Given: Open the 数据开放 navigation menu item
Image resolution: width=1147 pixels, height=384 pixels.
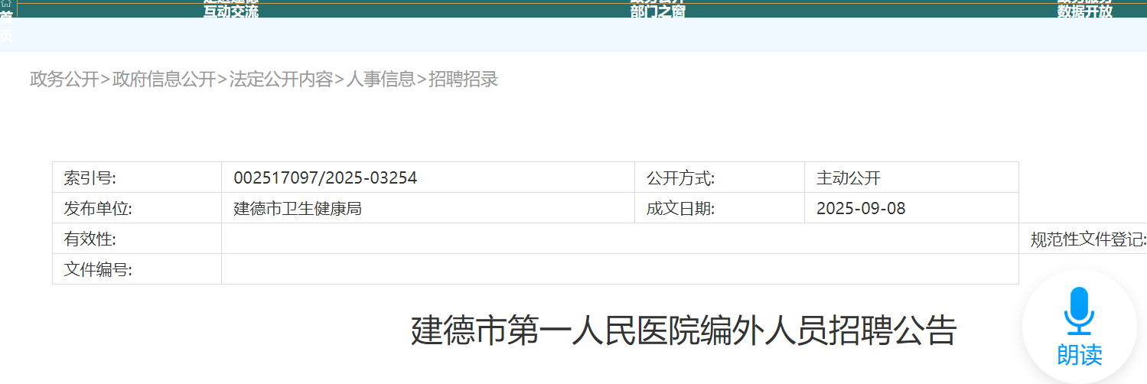Looking at the screenshot, I should click(x=1084, y=11).
